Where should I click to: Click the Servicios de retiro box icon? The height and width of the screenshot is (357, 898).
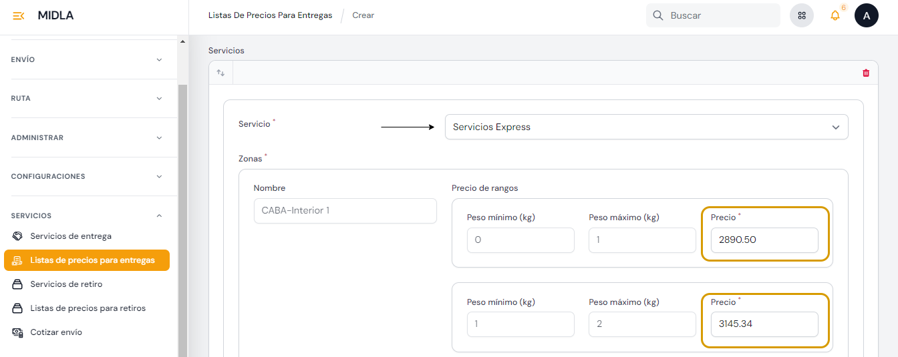point(17,284)
